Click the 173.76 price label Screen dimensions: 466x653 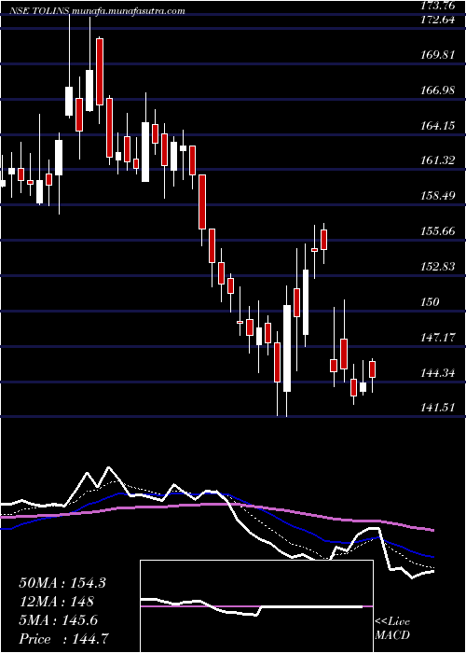pos(437,6)
